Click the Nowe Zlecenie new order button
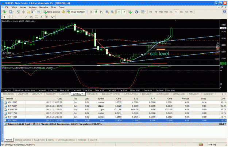The width and height of the screenshot is (228, 147). tap(52, 12)
